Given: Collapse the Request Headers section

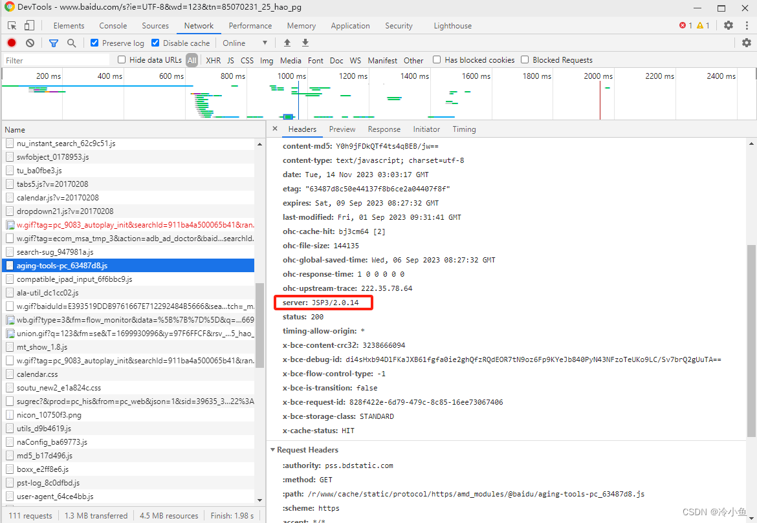Looking at the screenshot, I should (x=273, y=450).
